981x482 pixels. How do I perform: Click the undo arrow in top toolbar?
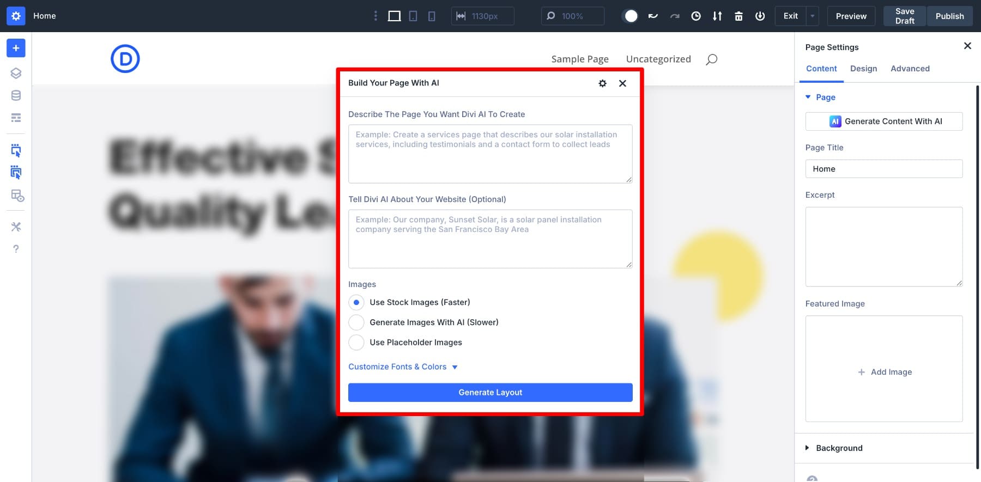pos(653,16)
